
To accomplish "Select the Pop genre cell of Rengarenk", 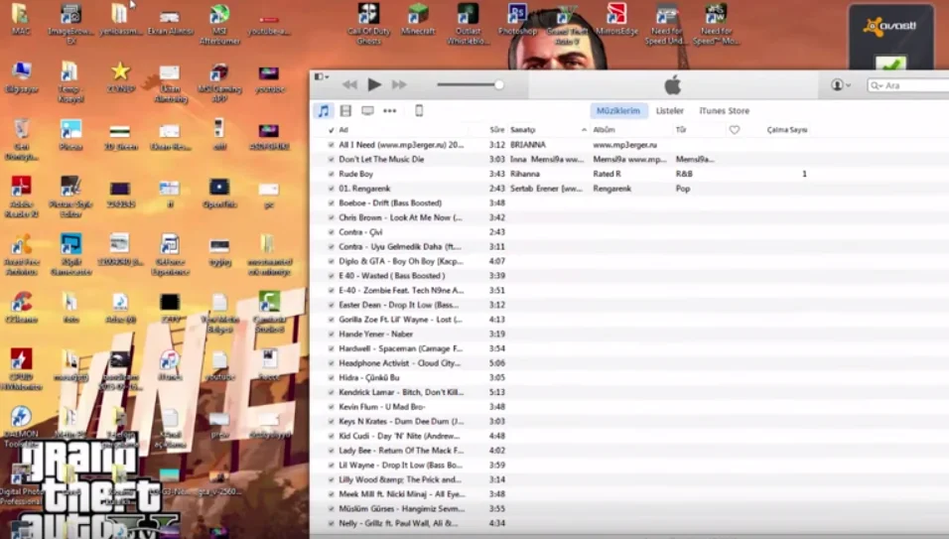I will [683, 189].
